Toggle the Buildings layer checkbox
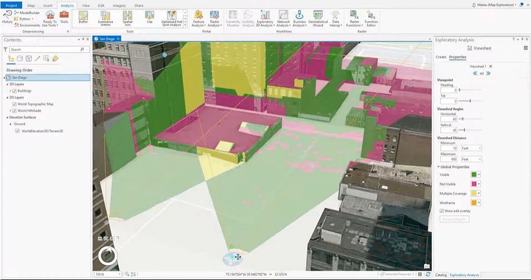 pyautogui.click(x=14, y=91)
